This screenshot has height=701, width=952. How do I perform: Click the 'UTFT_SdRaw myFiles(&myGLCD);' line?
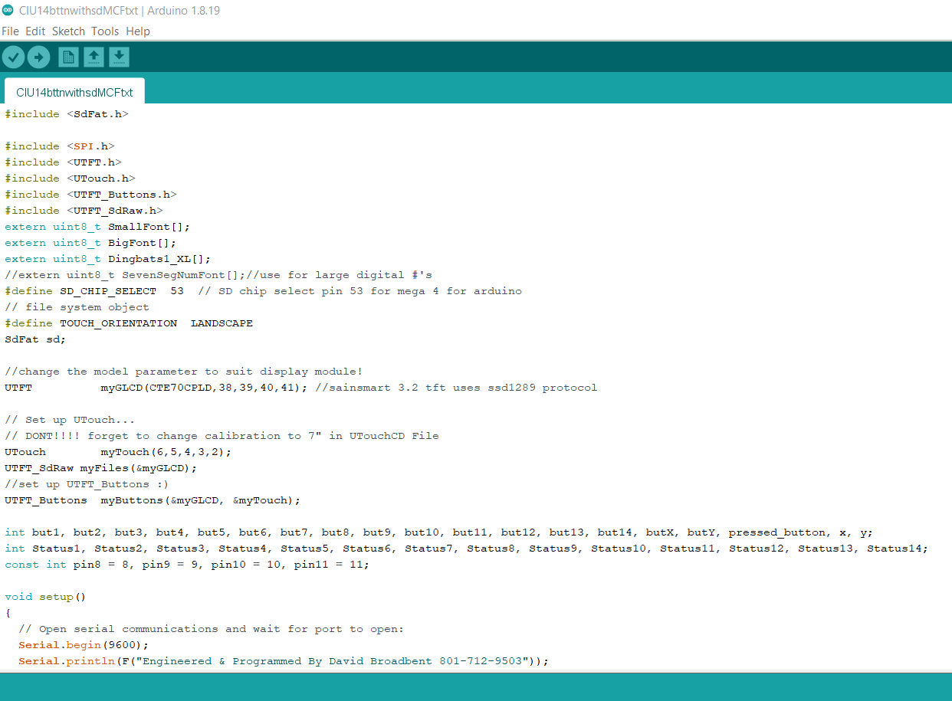point(101,468)
